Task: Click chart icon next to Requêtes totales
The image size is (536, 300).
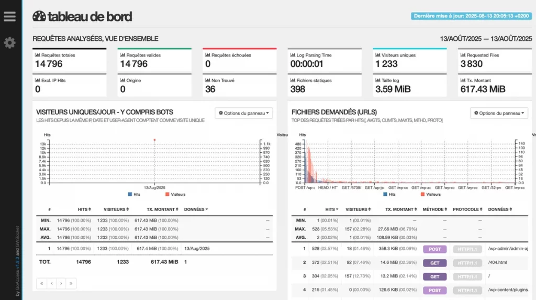Action: (37, 55)
